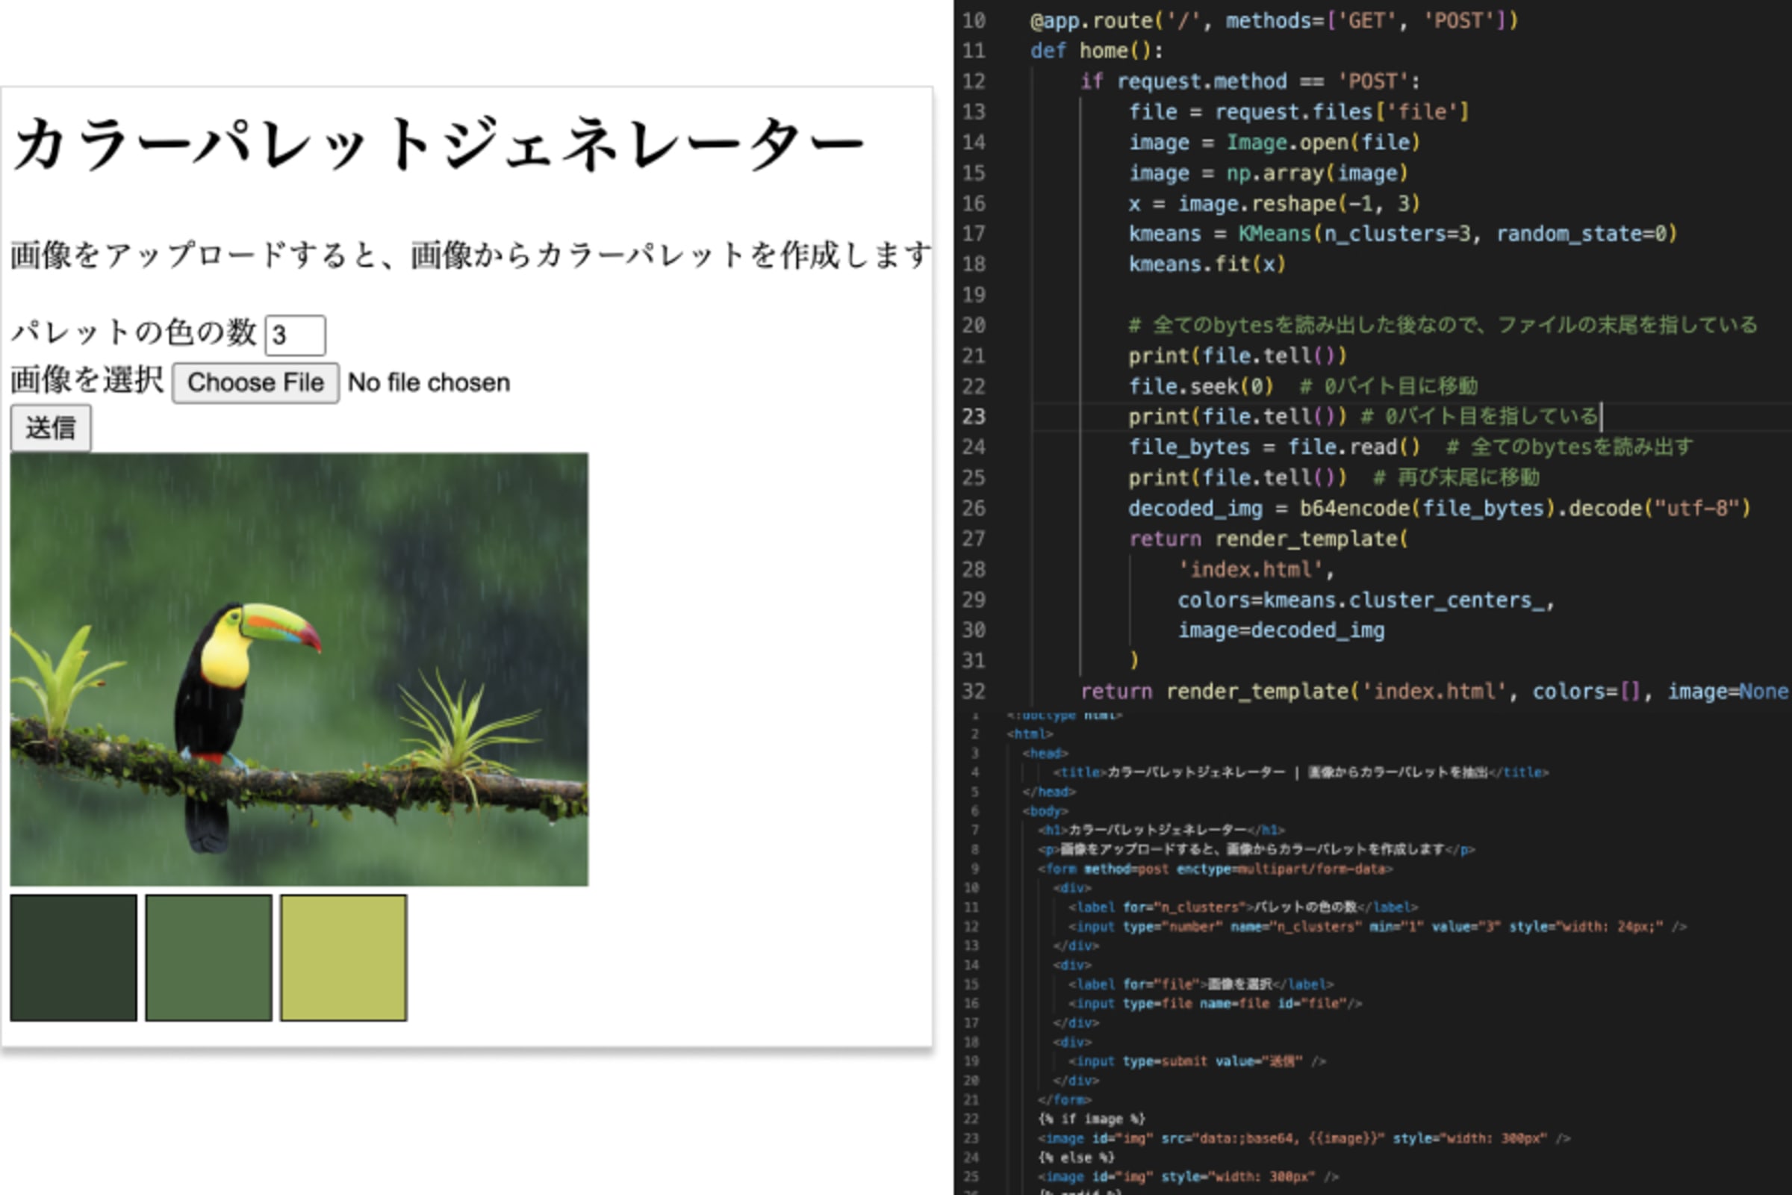
Task: Click the パレットの色の数 label
Action: pos(134,332)
